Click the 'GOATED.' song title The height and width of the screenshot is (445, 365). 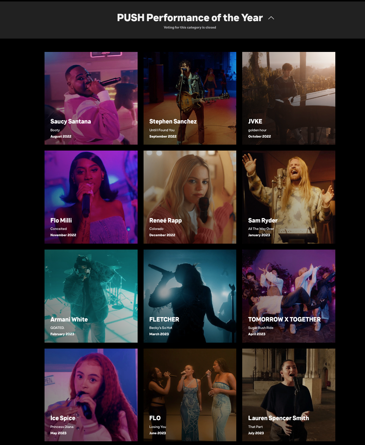57,328
